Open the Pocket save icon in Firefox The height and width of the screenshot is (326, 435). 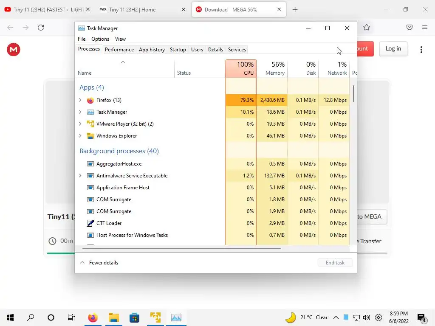410,27
